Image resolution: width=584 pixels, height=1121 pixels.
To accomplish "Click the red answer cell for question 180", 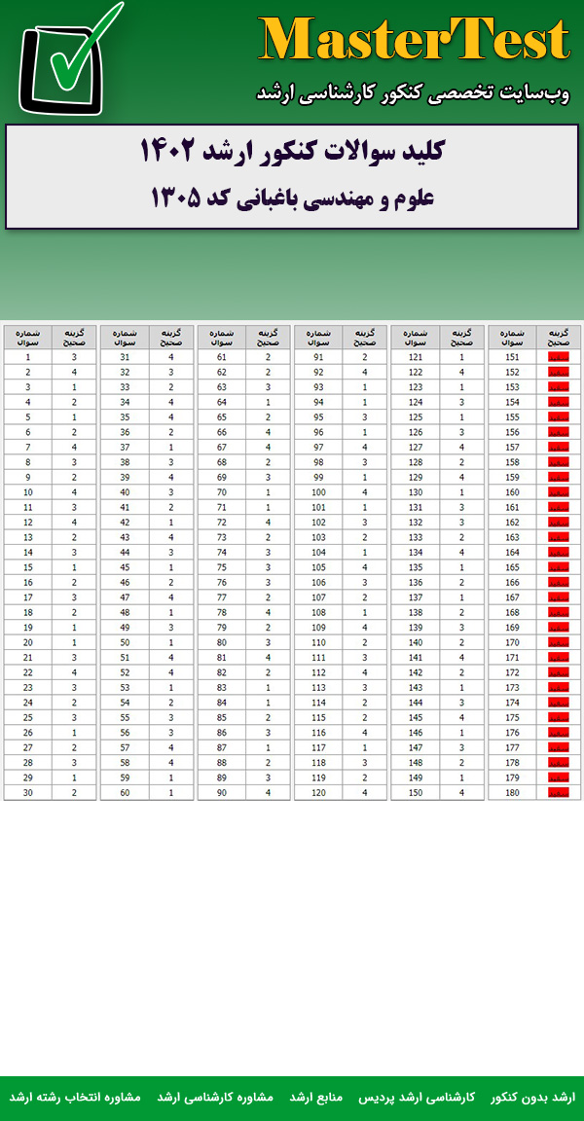I will [558, 792].
